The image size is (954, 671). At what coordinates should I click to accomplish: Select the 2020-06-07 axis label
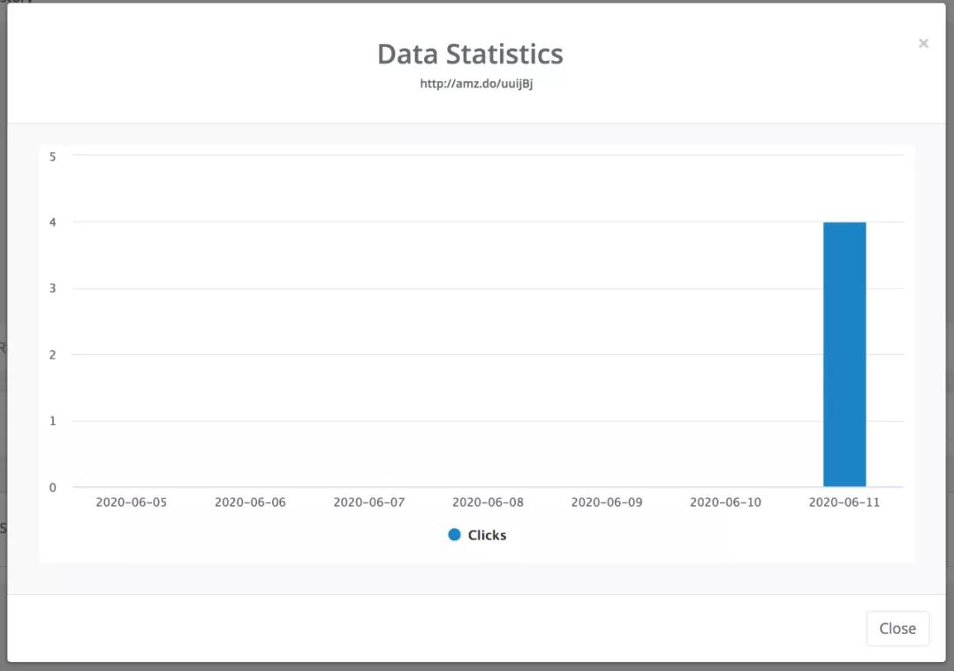point(369,502)
